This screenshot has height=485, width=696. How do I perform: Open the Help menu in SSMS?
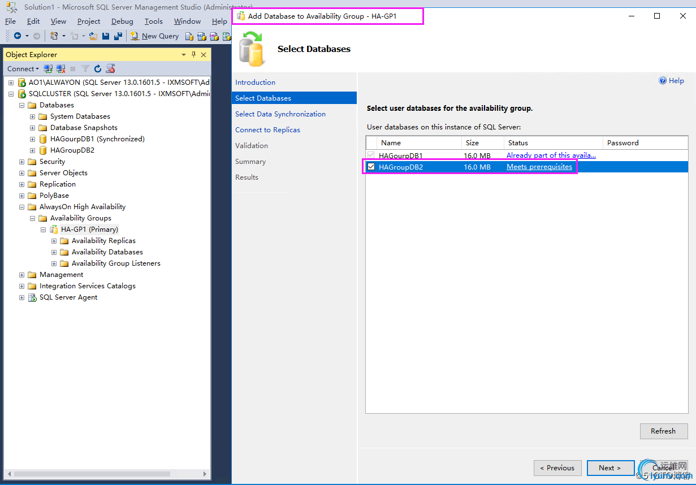pos(219,21)
